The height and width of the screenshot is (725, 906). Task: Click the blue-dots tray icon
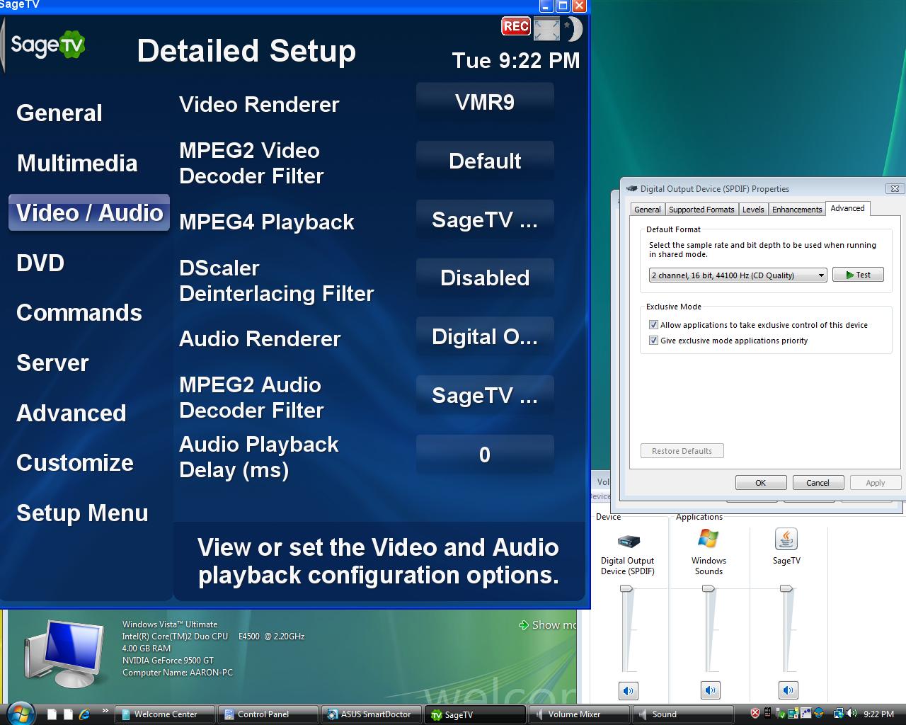click(x=805, y=714)
